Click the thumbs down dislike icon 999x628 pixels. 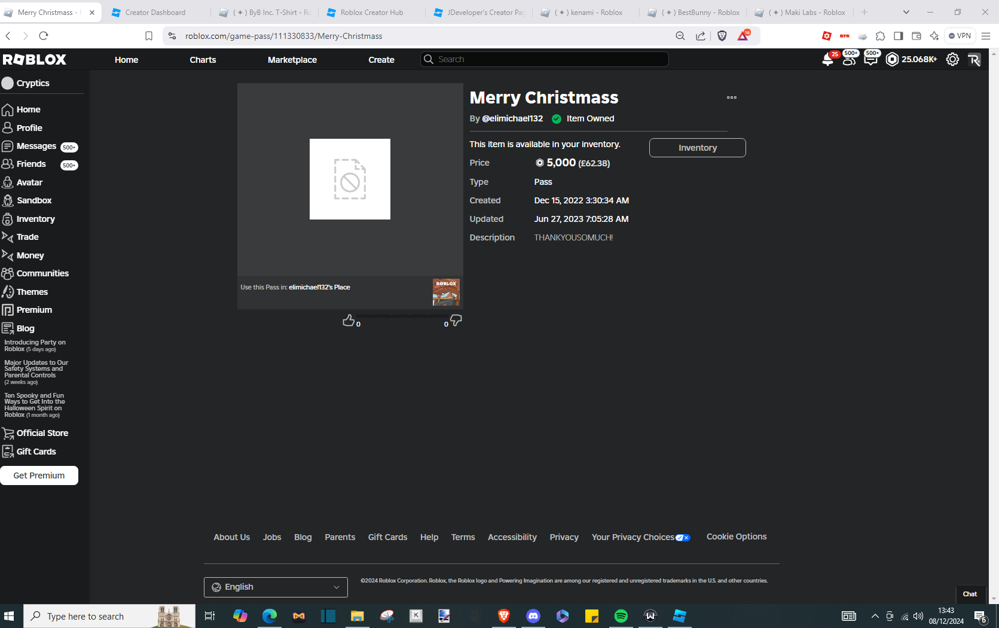456,321
